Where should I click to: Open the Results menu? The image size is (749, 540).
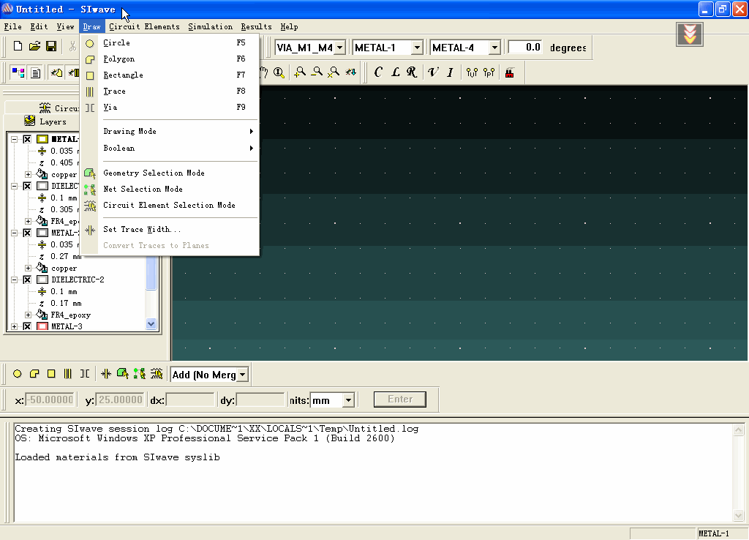point(256,27)
